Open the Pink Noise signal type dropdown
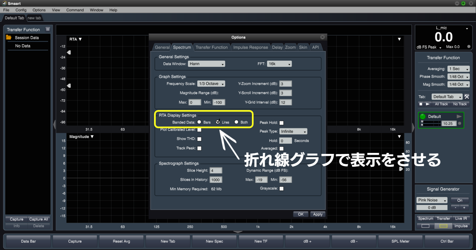The image size is (476, 250). coord(432,200)
